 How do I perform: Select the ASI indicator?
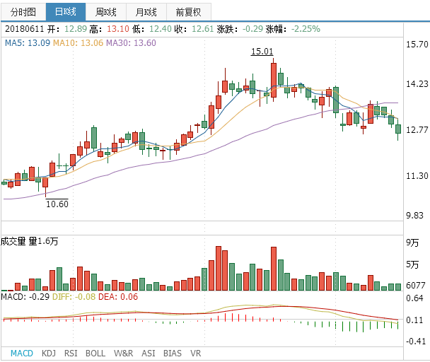click(x=148, y=354)
